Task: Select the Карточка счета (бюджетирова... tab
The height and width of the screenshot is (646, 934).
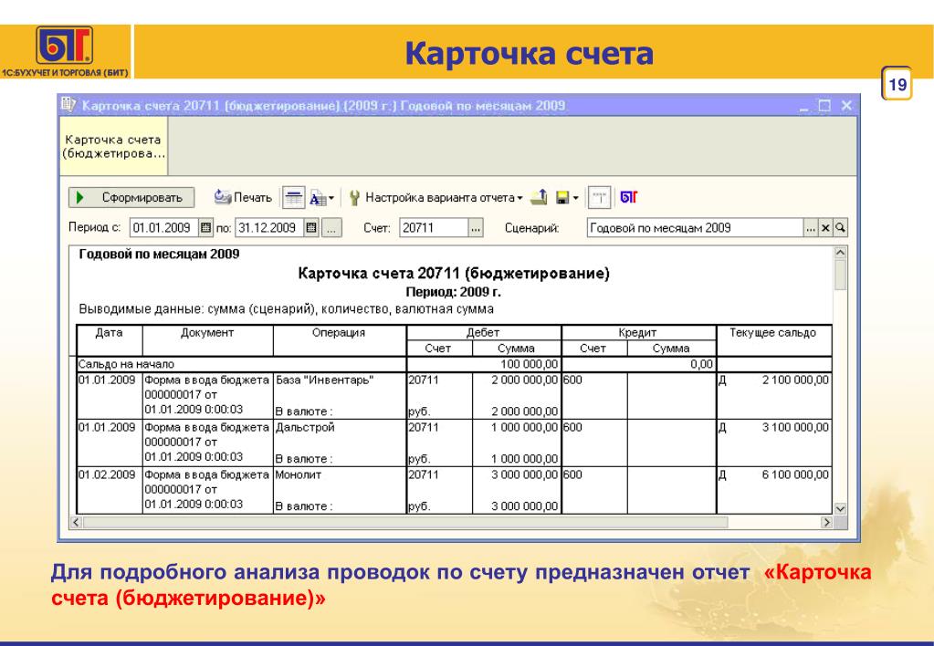Action: pyautogui.click(x=113, y=147)
